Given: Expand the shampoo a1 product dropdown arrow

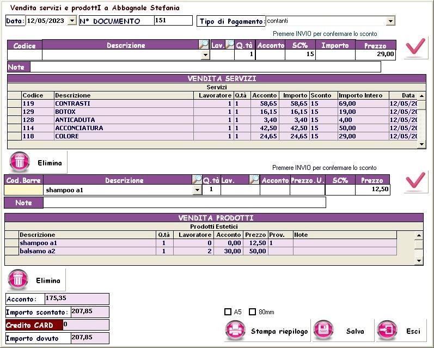Looking at the screenshot, I should [x=197, y=190].
